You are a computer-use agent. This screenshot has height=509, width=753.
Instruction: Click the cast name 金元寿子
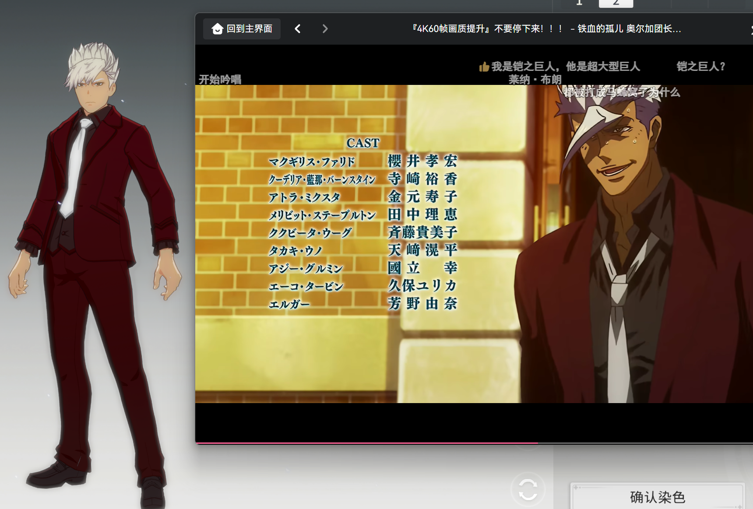[422, 197]
